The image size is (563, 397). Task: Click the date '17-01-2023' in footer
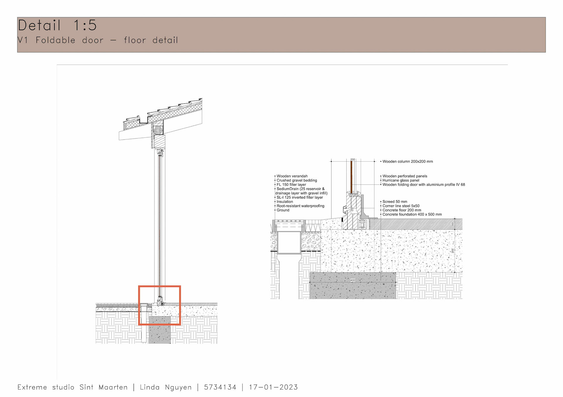click(x=273, y=387)
